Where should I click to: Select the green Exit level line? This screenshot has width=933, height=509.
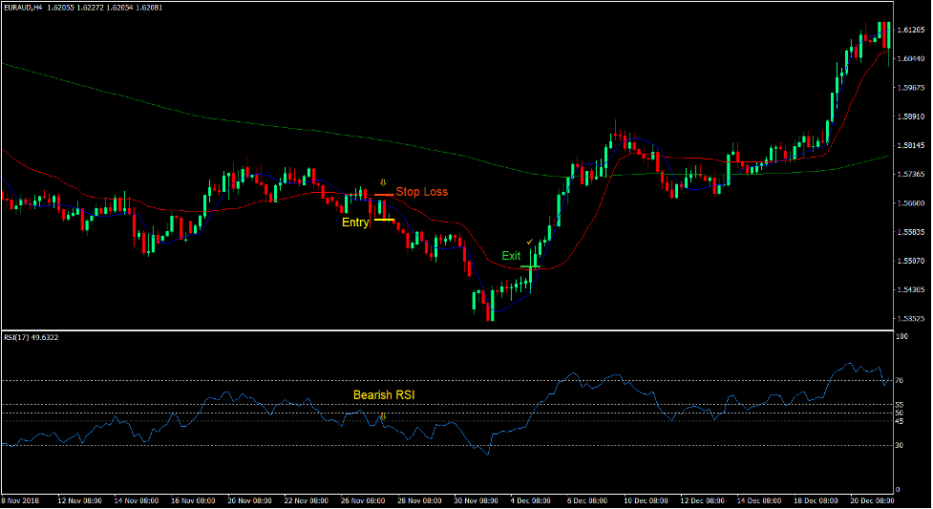[529, 266]
